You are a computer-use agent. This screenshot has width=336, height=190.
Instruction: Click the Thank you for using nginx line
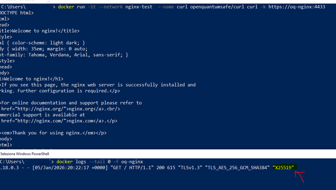pos(53,133)
